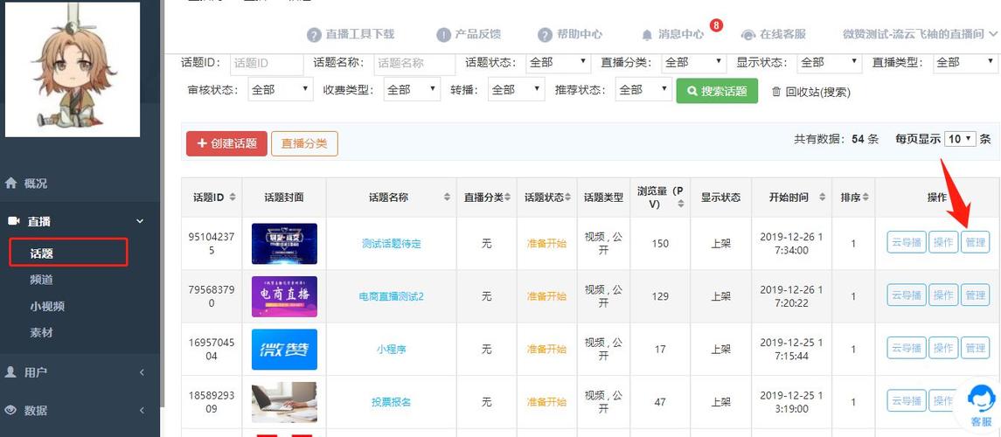
Task: Click the 微赞 cover thumbnail
Action: (x=284, y=349)
